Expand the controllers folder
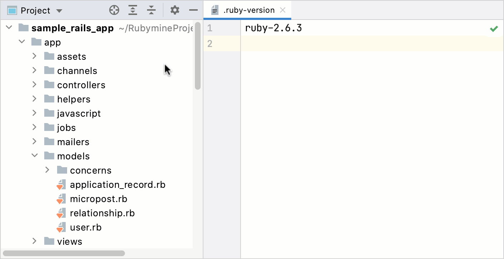Viewport: 504px width, 259px height. [35, 85]
